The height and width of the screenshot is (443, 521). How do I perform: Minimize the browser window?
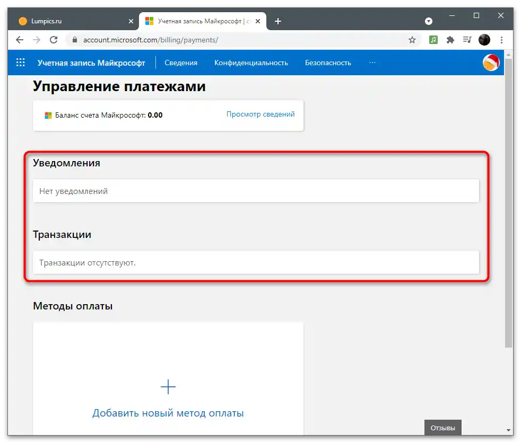point(452,15)
